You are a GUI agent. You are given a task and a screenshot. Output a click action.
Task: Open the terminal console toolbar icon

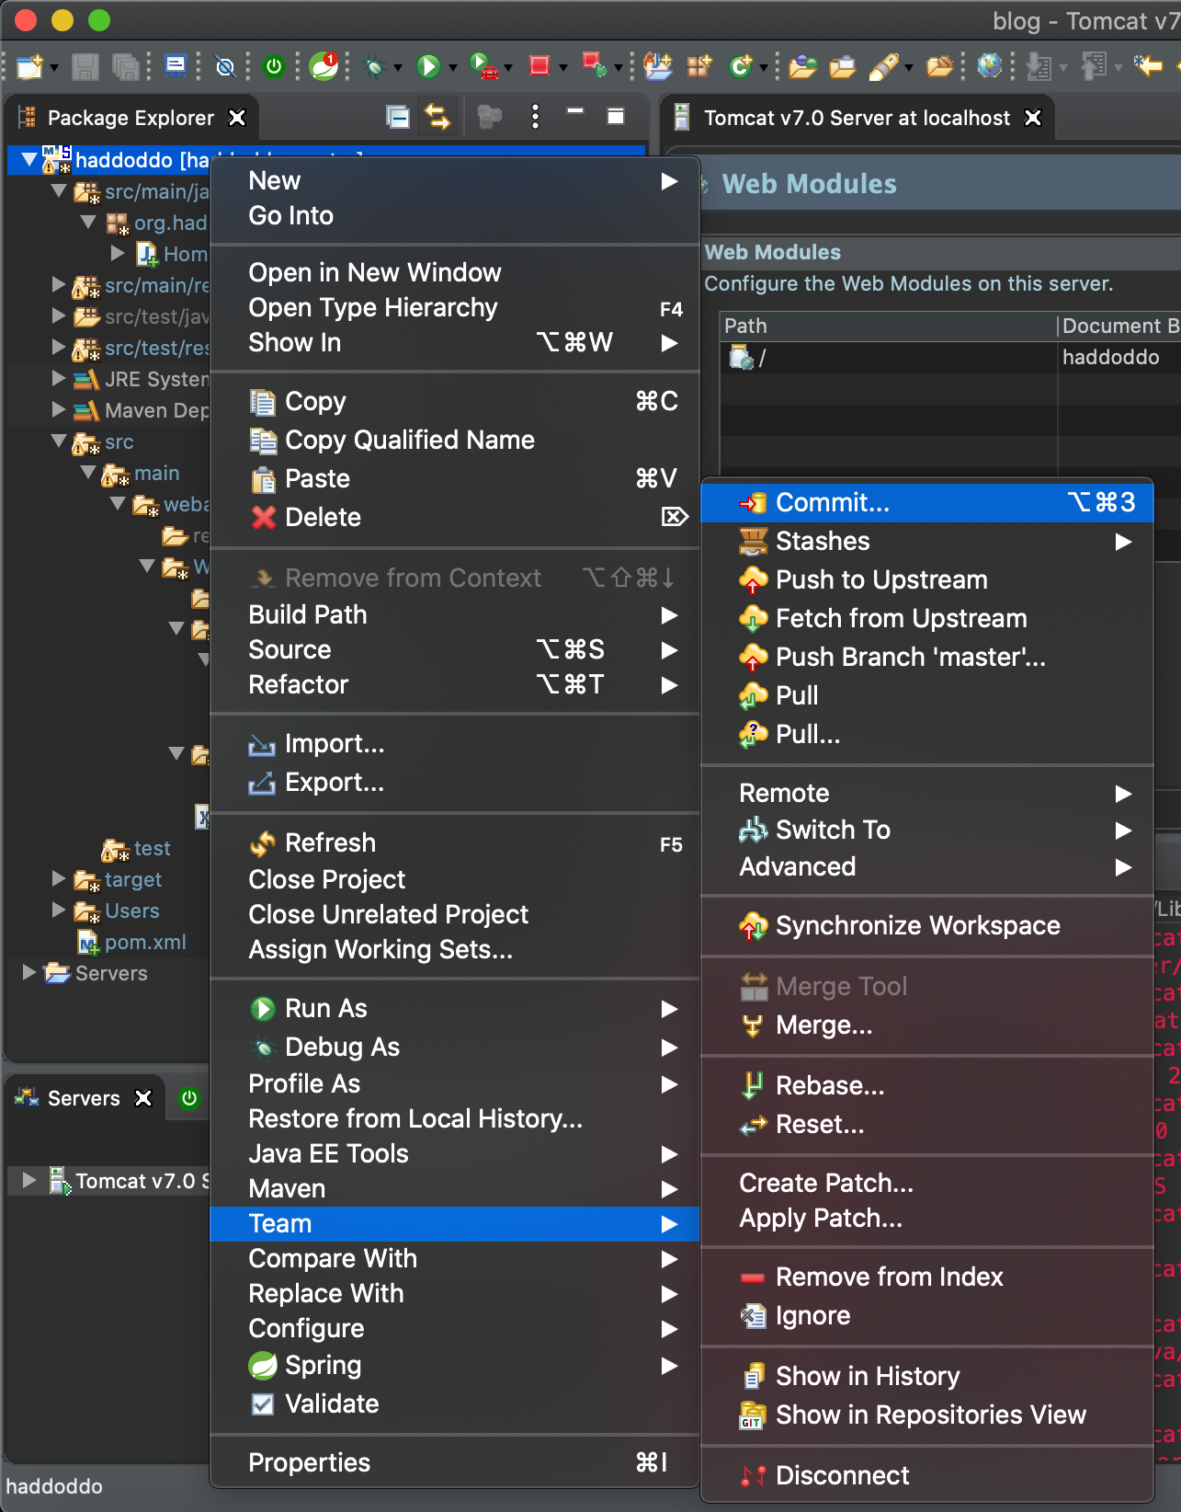[175, 65]
